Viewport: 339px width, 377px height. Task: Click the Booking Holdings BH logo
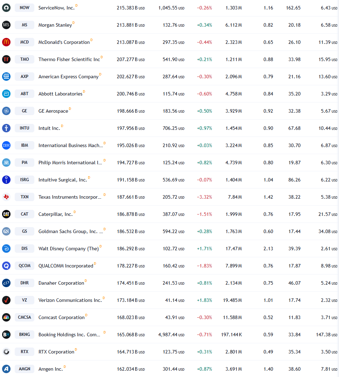click(x=6, y=335)
